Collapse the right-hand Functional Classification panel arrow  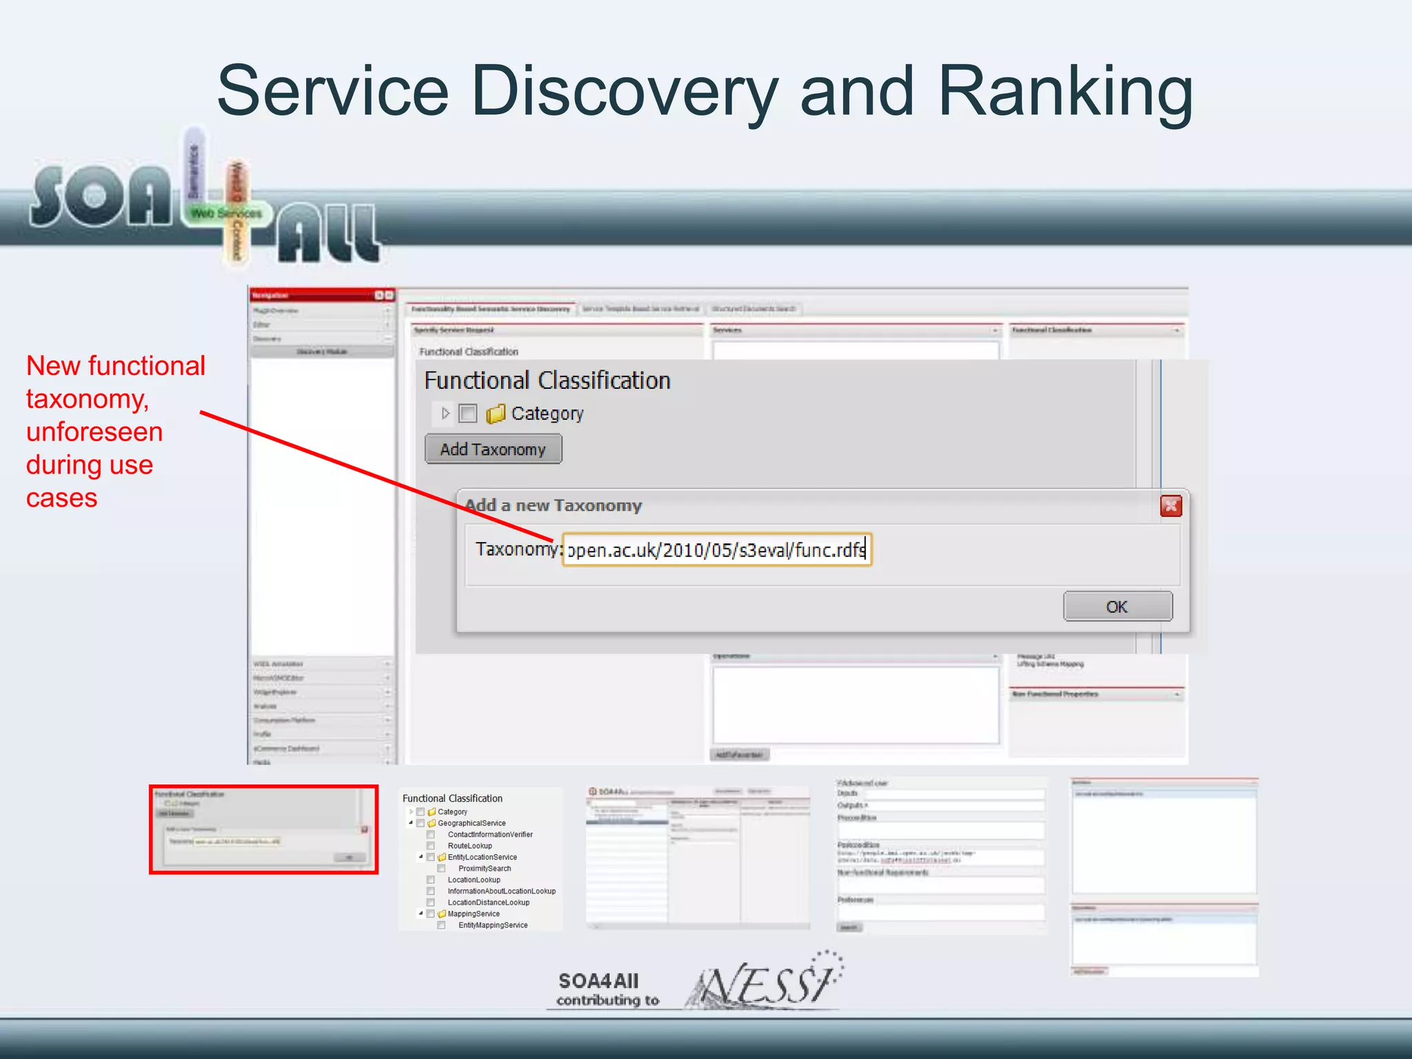pyautogui.click(x=1177, y=330)
